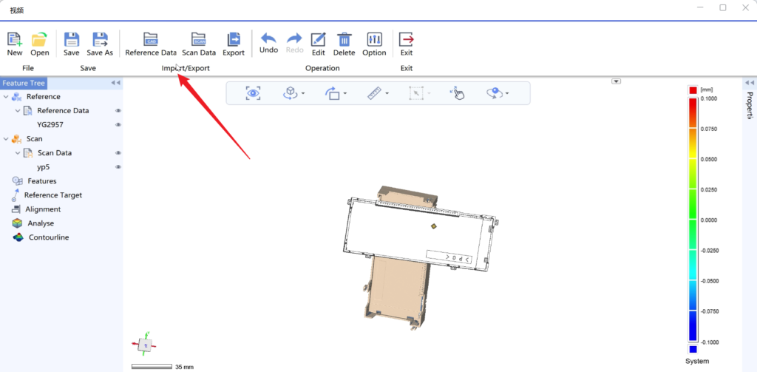Click the hand pointer selection tool
This screenshot has width=757, height=372.
(x=457, y=92)
